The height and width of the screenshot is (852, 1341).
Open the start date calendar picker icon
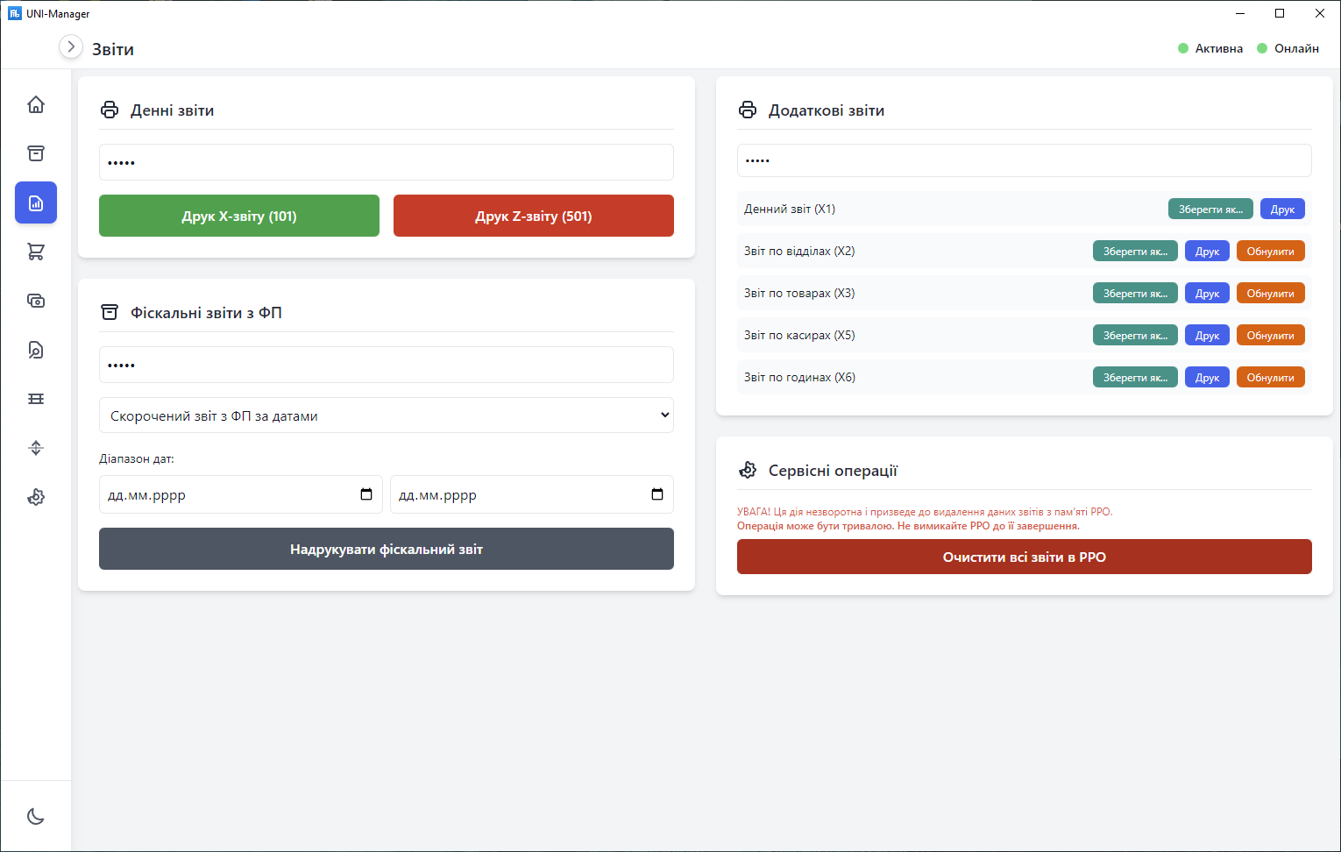(366, 494)
